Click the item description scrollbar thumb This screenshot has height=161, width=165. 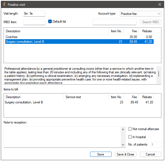coord(159,74)
